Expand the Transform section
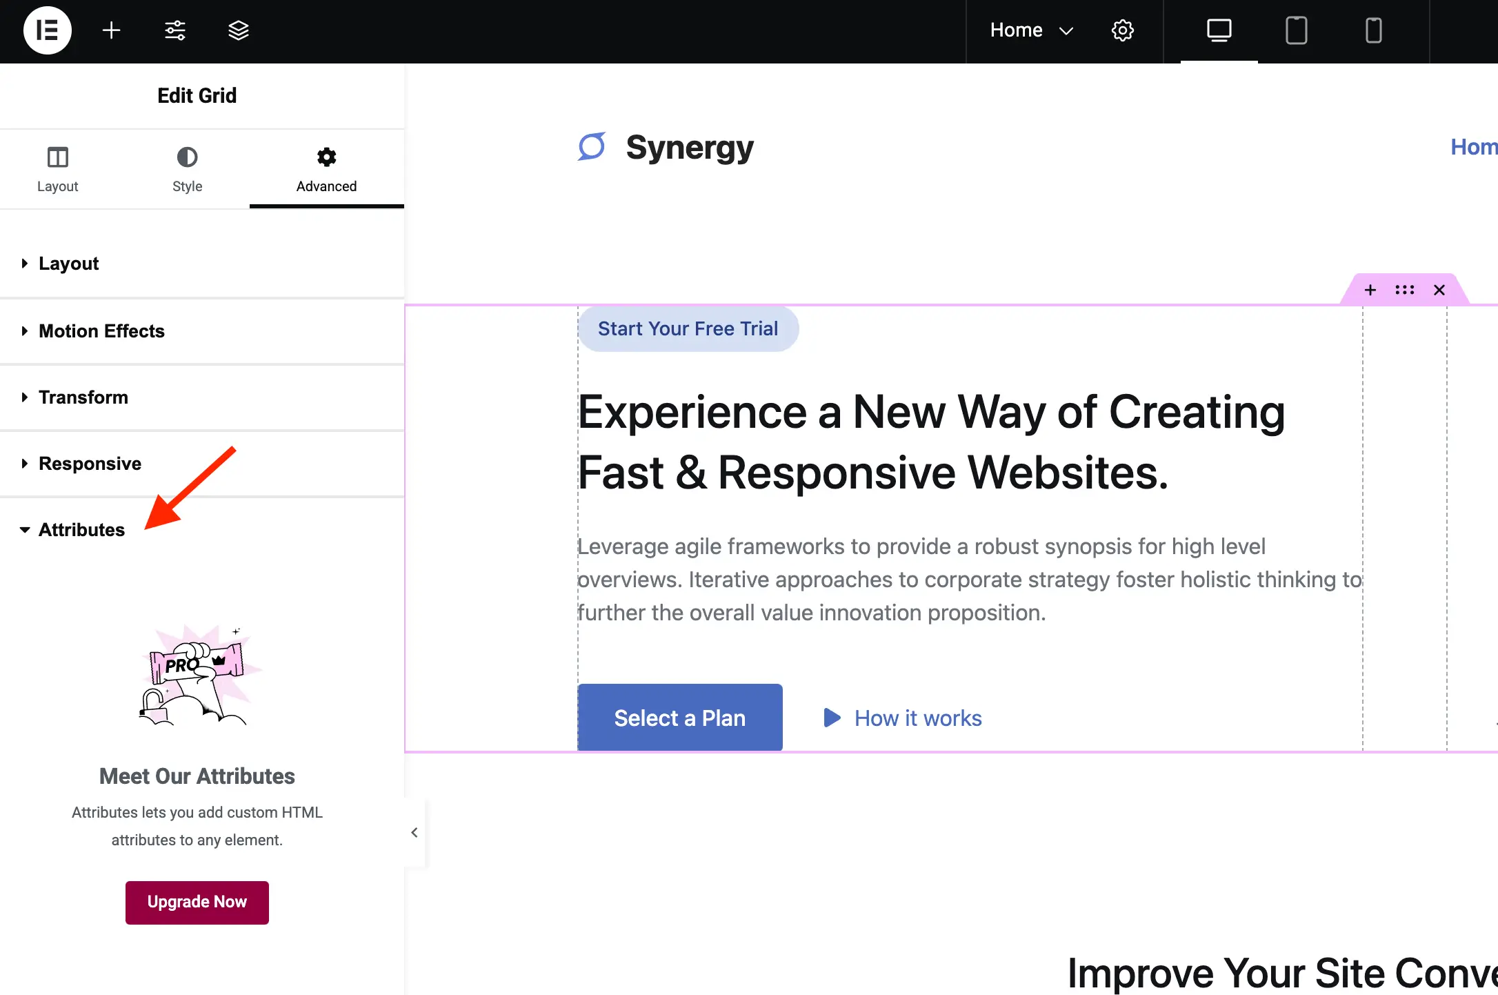The width and height of the screenshot is (1498, 995). tap(202, 397)
